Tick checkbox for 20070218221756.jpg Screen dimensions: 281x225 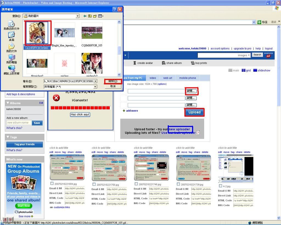click(x=94, y=184)
